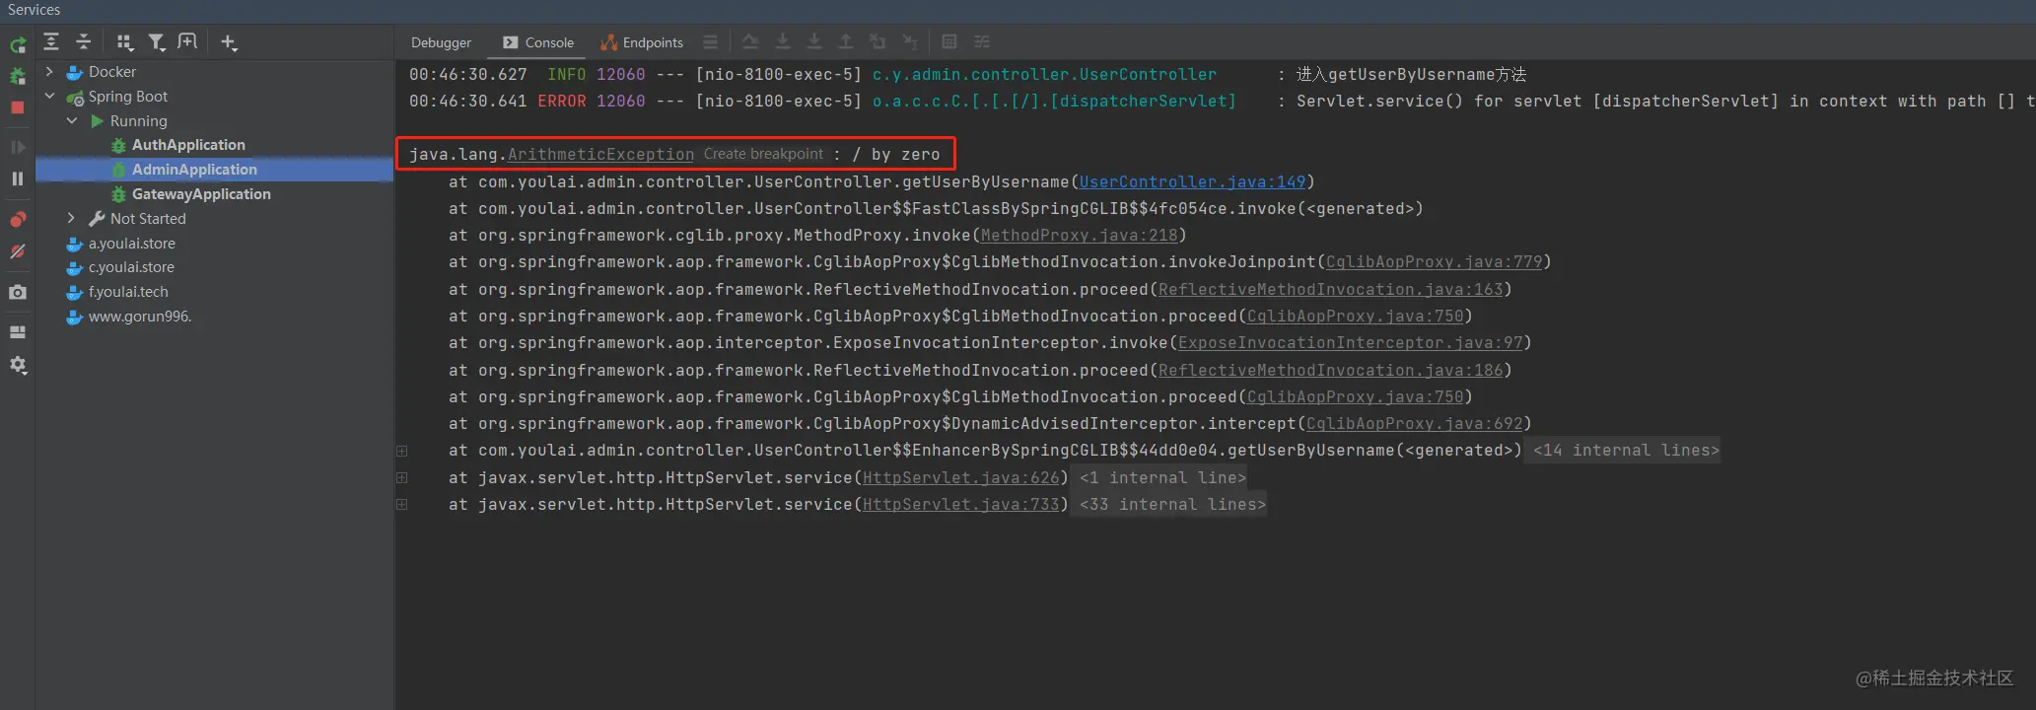Open the ReflectiveMethodInvocation.java:186 link
2036x710 pixels.
(1330, 371)
